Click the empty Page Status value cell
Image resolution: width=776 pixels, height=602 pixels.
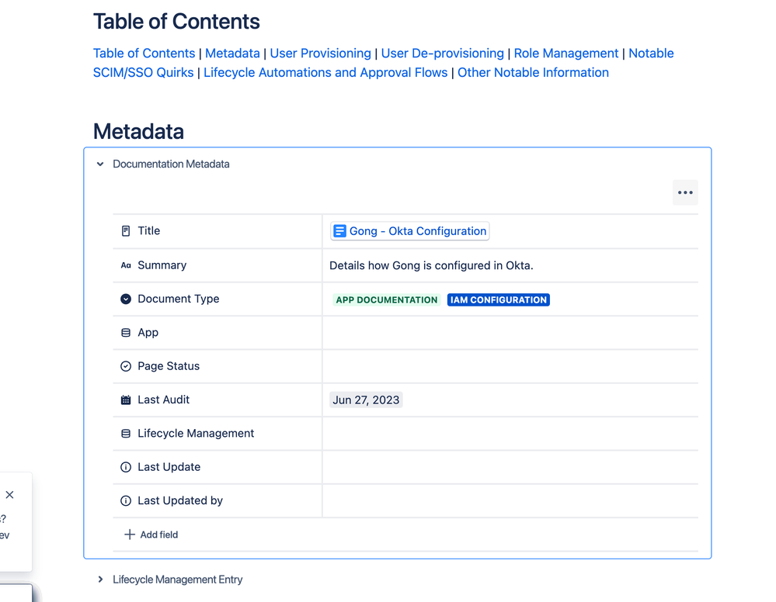point(510,366)
